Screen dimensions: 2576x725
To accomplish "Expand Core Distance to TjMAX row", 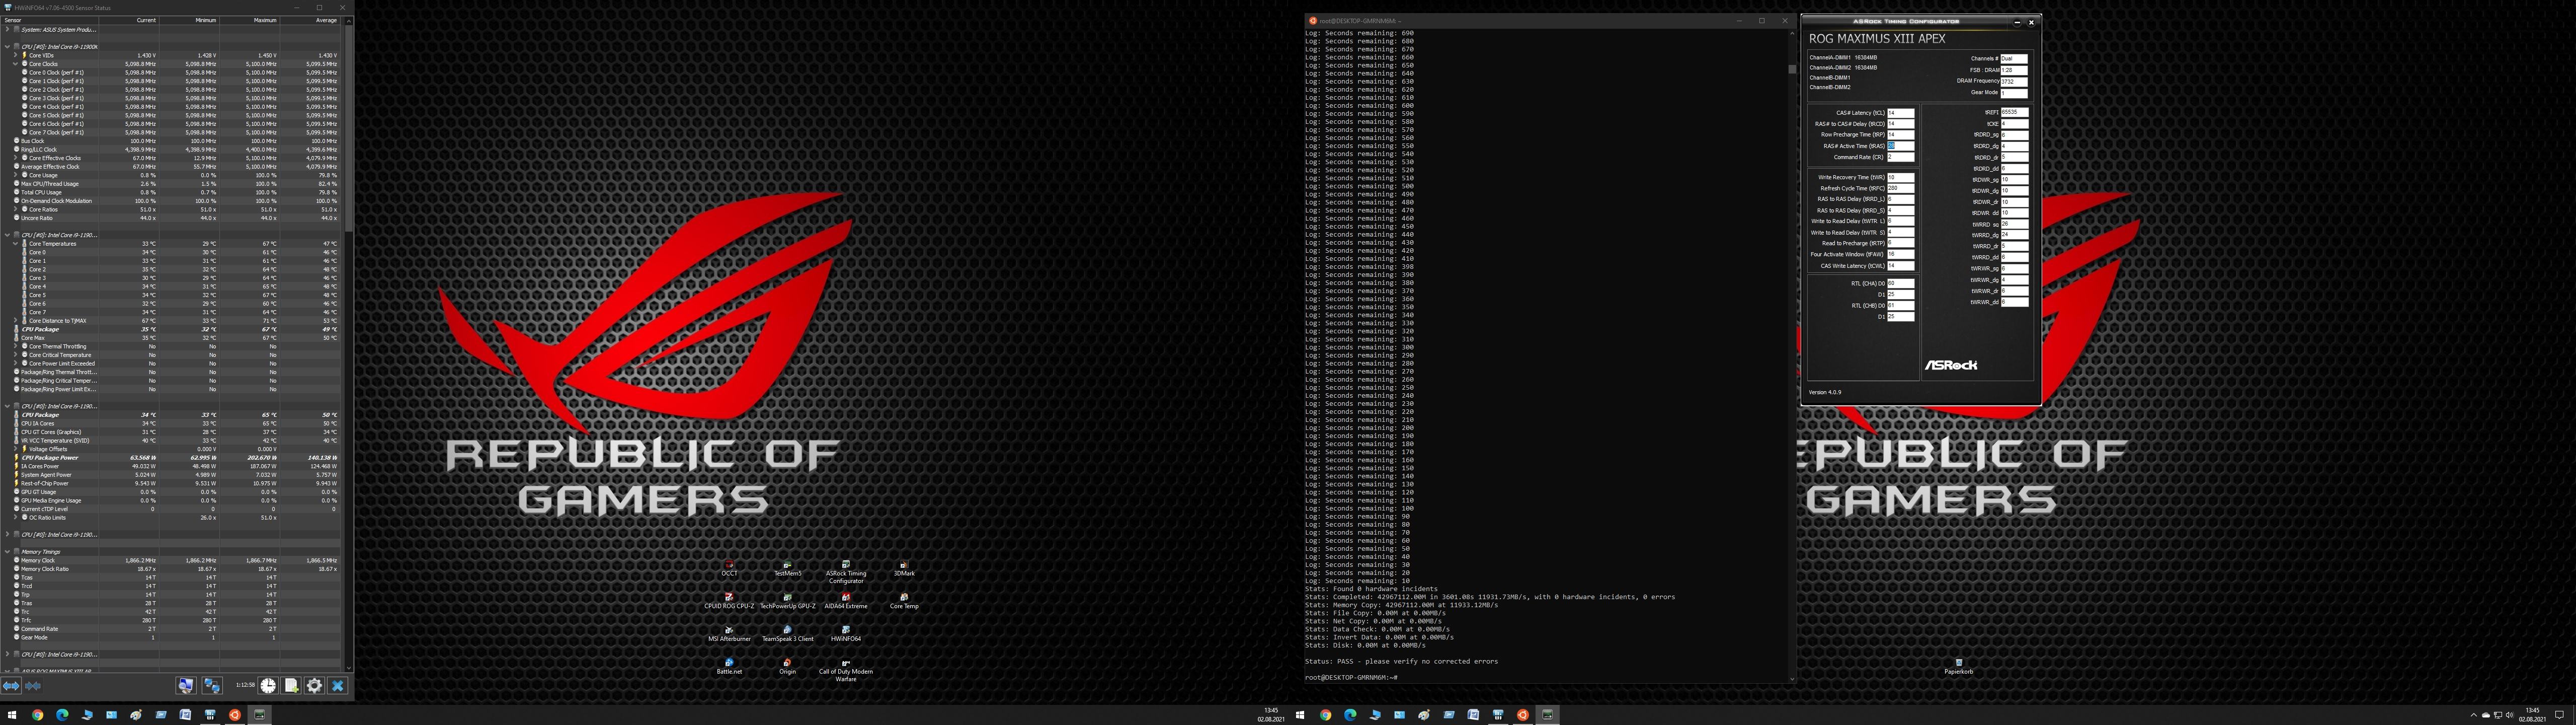I will coord(16,320).
